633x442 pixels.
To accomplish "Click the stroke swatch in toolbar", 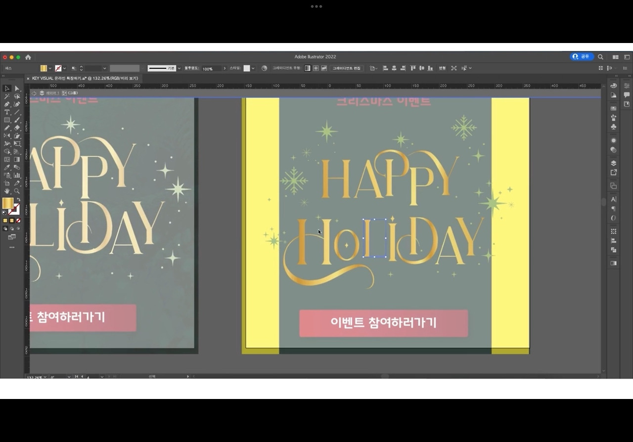I will [14, 209].
